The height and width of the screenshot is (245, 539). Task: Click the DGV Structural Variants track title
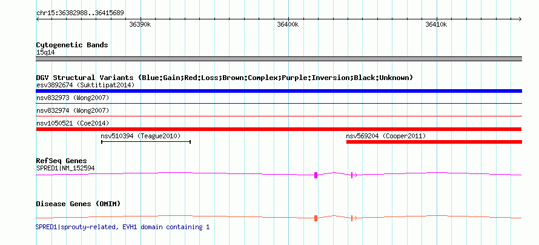click(x=224, y=78)
